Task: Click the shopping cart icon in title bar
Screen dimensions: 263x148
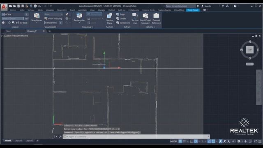Action: (223, 6)
